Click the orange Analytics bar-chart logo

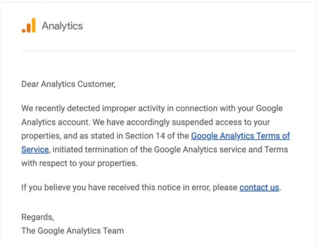click(29, 26)
